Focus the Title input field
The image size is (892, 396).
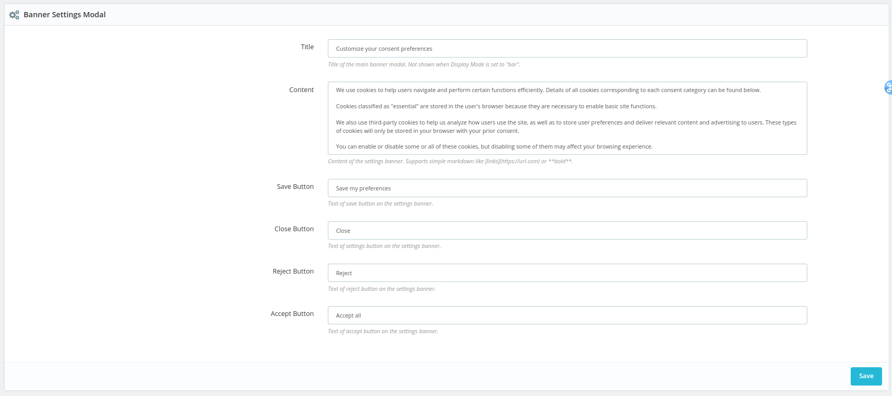(567, 49)
